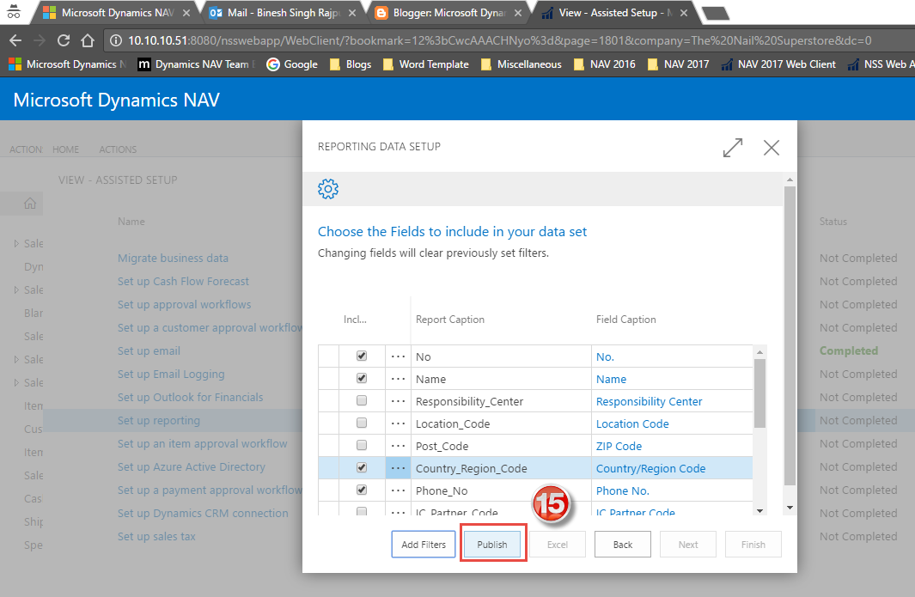Click the Publish button

[492, 544]
